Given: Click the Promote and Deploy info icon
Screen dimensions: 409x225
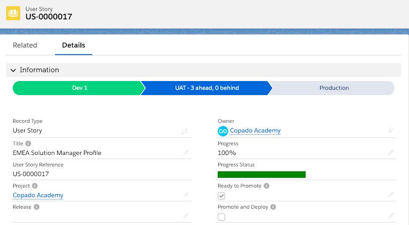Looking at the screenshot, I should 273,207.
